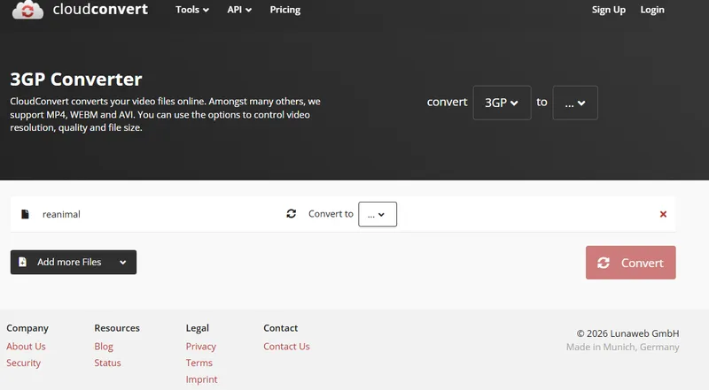Click the 3GP Converter heading

pyautogui.click(x=76, y=80)
